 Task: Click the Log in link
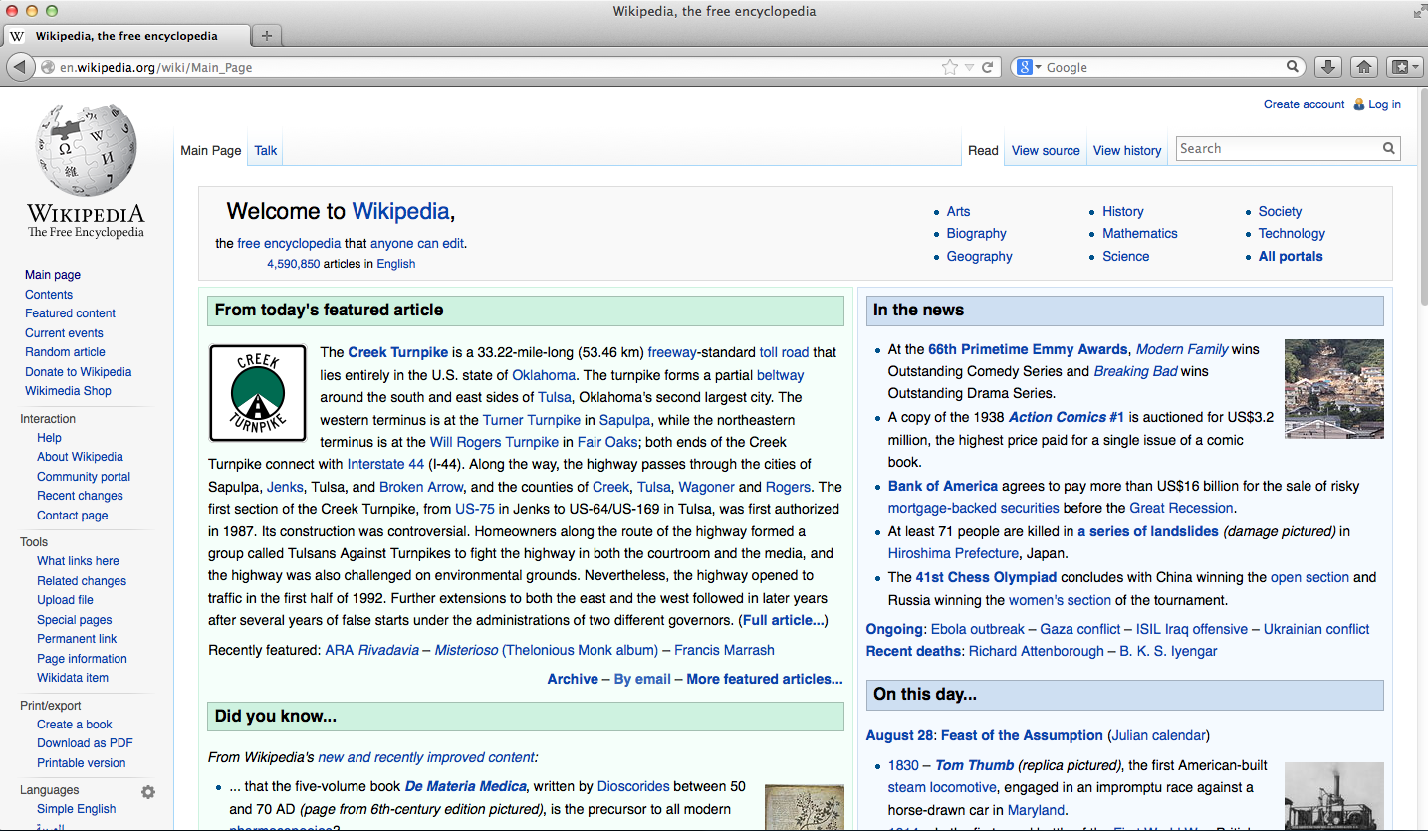tap(1384, 104)
